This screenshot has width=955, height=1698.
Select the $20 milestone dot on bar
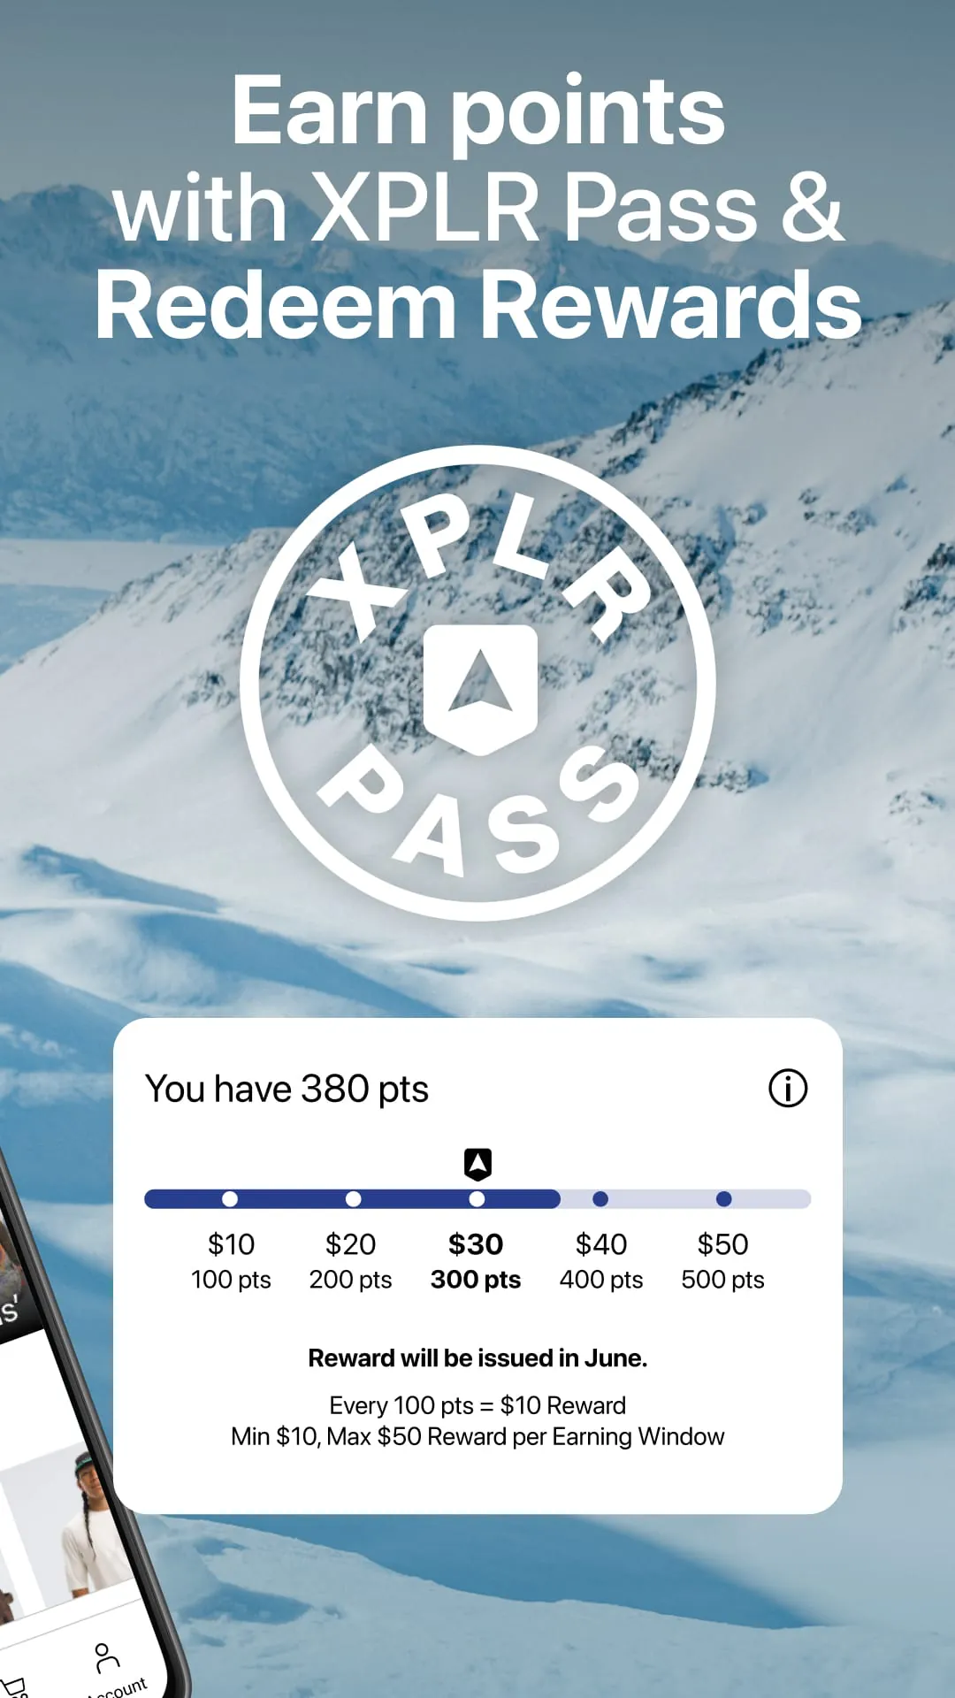(353, 1199)
